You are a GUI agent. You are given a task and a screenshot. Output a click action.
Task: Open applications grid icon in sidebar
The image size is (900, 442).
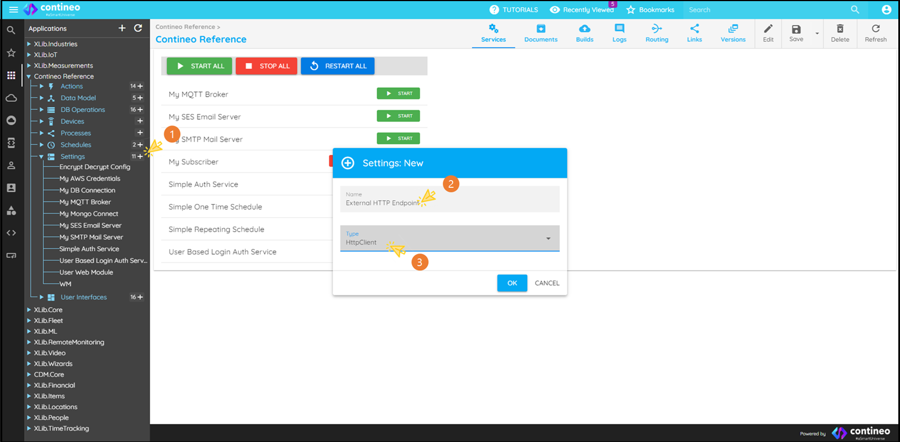click(x=11, y=75)
